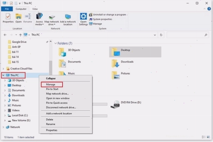This screenshot has height=142, width=213.
Task: Select Pictures in the navigation tree
Action: 15,105
